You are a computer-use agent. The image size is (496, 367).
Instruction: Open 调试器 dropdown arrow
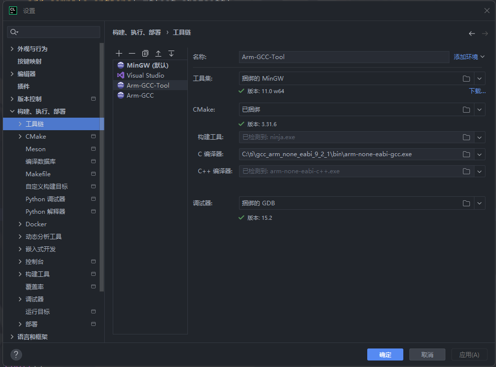pos(479,203)
